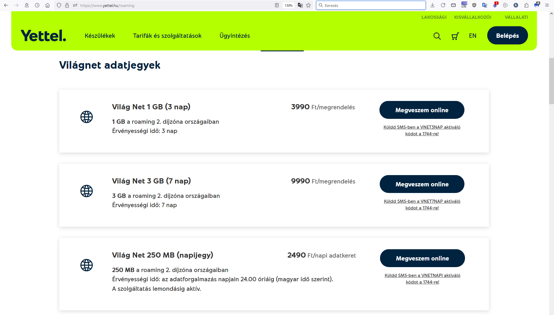Go back to the previous page
This screenshot has width=554, height=315.
pyautogui.click(x=6, y=5)
